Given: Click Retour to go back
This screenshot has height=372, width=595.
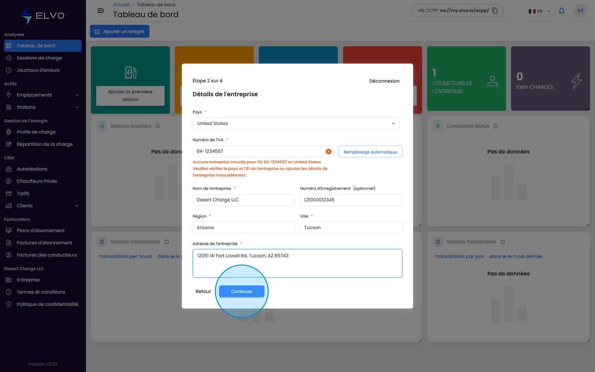Looking at the screenshot, I should click(x=203, y=292).
